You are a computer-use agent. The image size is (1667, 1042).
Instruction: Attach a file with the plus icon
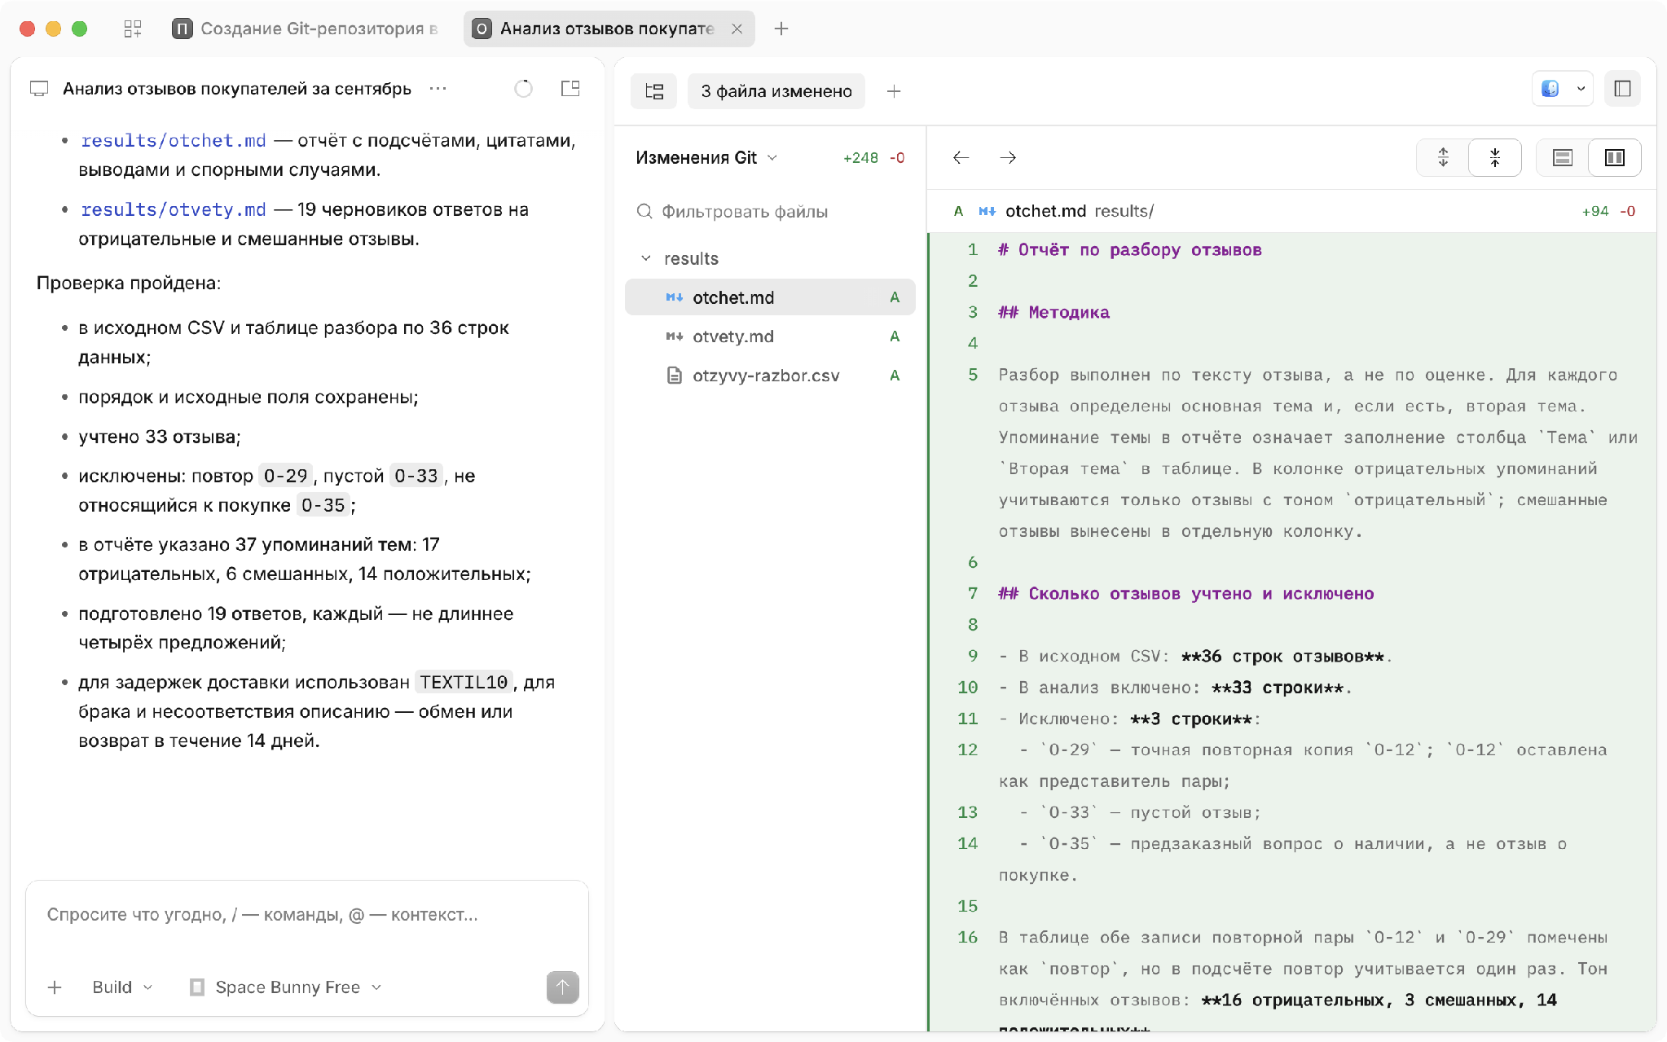(x=55, y=987)
